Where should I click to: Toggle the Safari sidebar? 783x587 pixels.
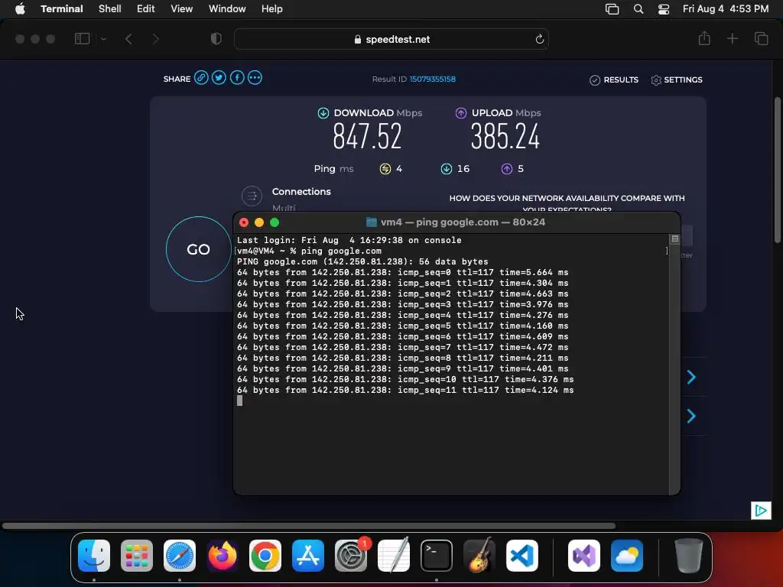[x=82, y=38]
